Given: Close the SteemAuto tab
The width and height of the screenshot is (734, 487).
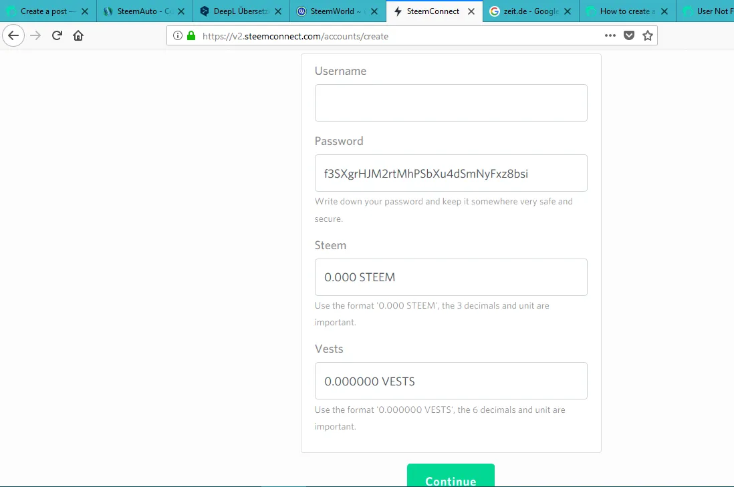Looking at the screenshot, I should (x=181, y=11).
